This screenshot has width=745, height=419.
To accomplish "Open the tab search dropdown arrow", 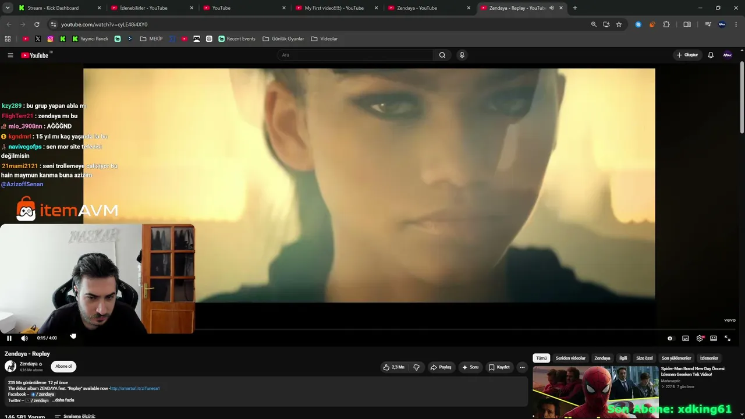I will click(8, 8).
